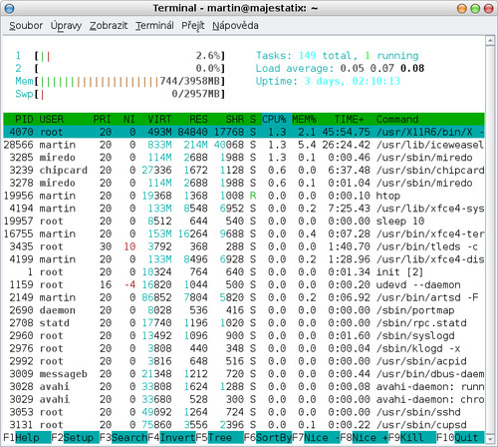Click the F8 Nice + button
Image resolution: width=498 pixels, height=447 pixels.
365,437
